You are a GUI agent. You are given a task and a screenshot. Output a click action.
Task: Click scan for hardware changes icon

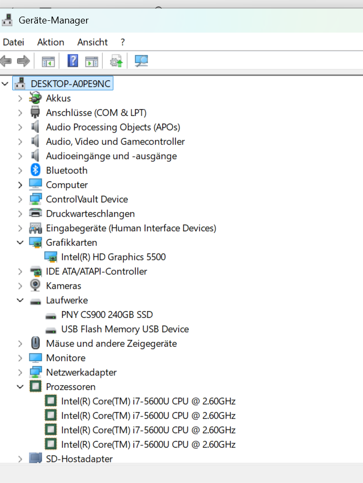click(x=142, y=61)
